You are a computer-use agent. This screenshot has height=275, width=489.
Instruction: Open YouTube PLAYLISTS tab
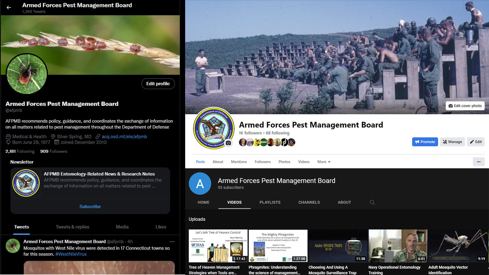[x=270, y=202]
